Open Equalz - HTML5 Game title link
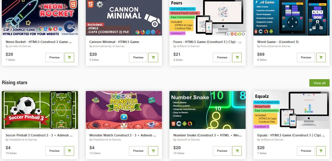This screenshot has width=332, height=161. 291,135
